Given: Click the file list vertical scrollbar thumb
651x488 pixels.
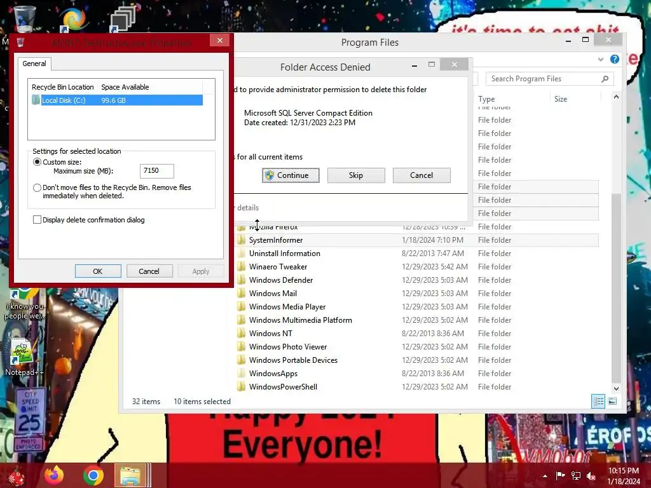Looking at the screenshot, I should pyautogui.click(x=616, y=287).
